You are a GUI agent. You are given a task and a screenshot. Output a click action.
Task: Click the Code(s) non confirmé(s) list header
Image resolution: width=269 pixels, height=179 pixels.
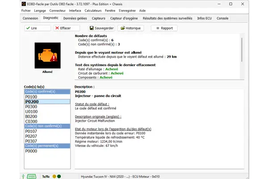click(47, 126)
